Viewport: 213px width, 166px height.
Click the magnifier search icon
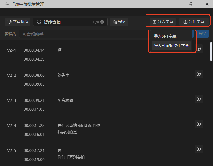39,22
